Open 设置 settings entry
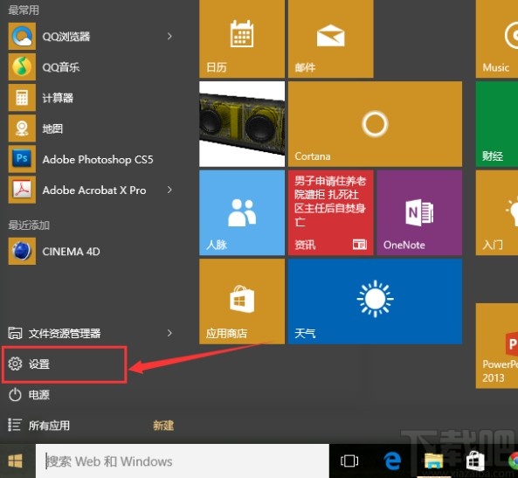This screenshot has width=518, height=478. [64, 364]
